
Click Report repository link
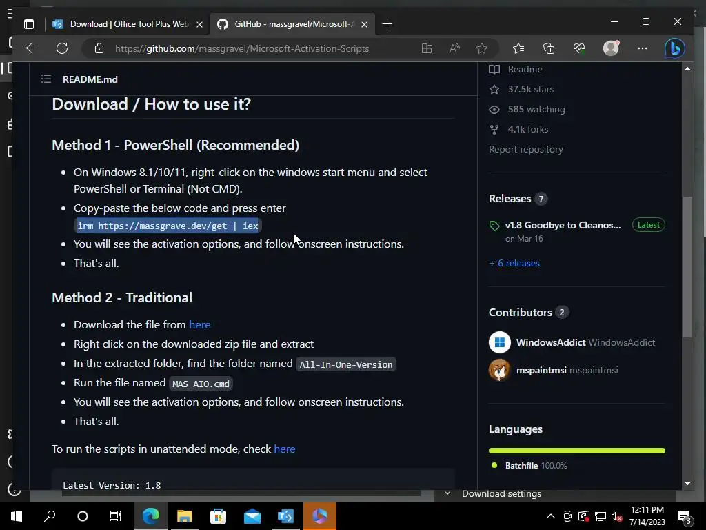tap(526, 149)
